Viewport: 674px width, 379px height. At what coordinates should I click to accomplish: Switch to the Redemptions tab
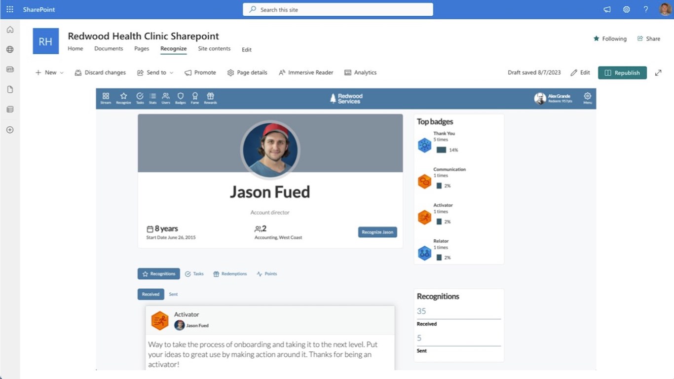click(x=230, y=274)
